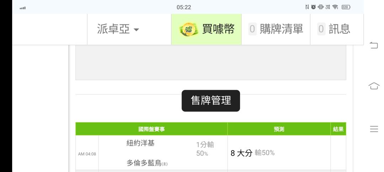
Task: Tap the battery status icon
Action: (x=346, y=7)
